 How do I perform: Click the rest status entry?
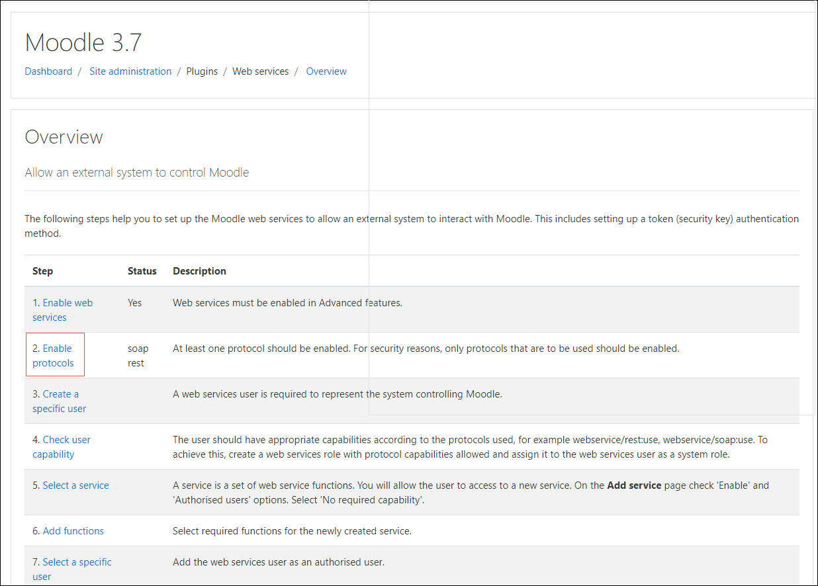pyautogui.click(x=136, y=363)
